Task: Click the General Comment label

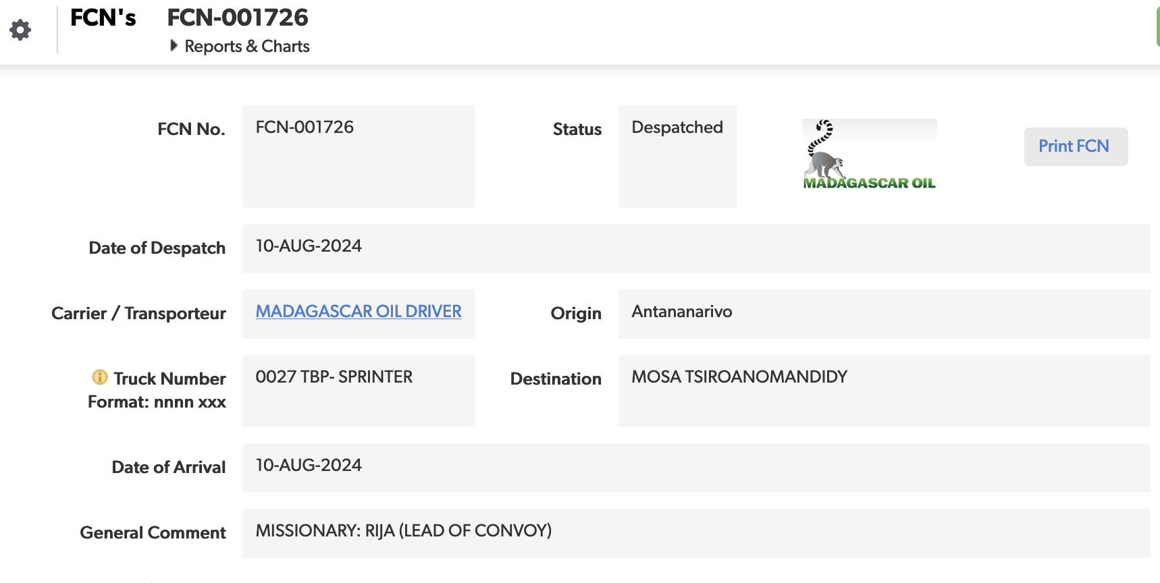Action: click(x=153, y=533)
